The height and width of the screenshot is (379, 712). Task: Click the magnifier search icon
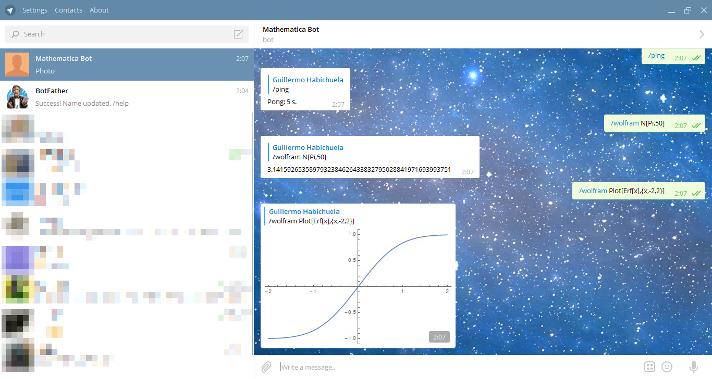[15, 34]
